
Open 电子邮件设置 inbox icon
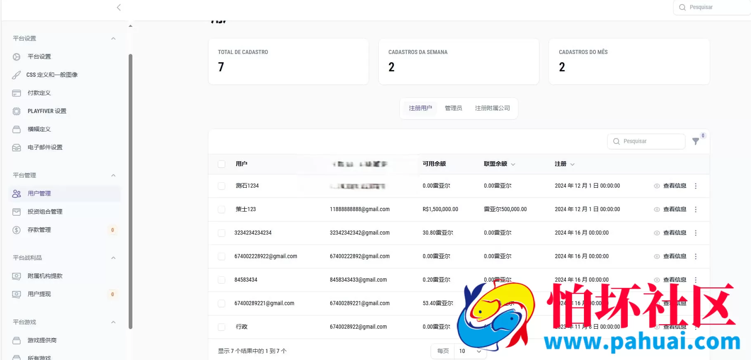tap(16, 147)
